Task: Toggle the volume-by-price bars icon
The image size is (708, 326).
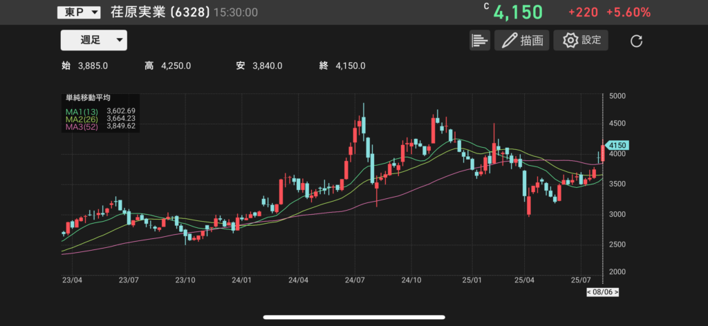Action: tap(480, 40)
